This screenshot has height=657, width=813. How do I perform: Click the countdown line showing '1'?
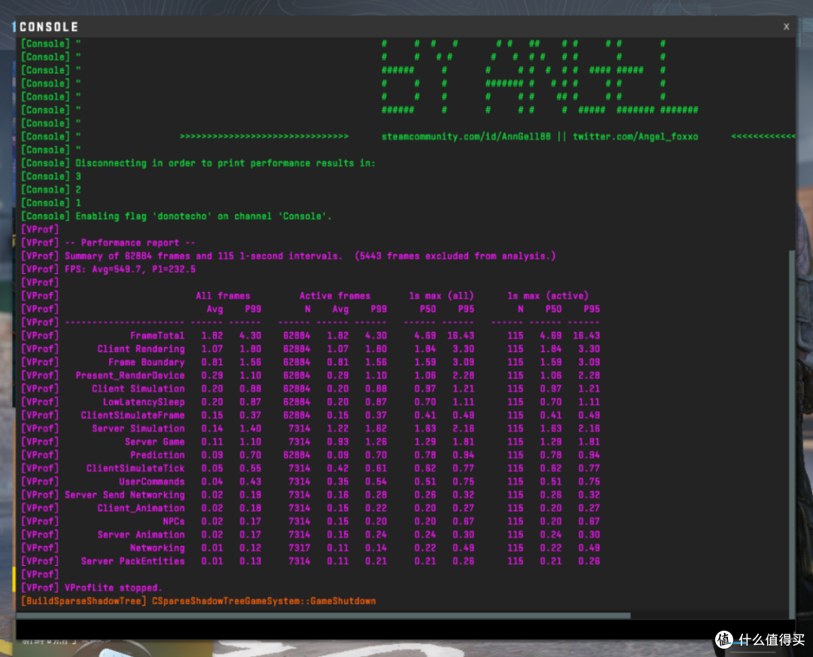pyautogui.click(x=51, y=202)
